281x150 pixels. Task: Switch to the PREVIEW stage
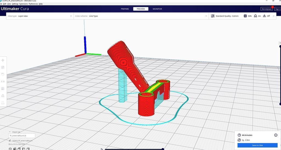point(141,9)
